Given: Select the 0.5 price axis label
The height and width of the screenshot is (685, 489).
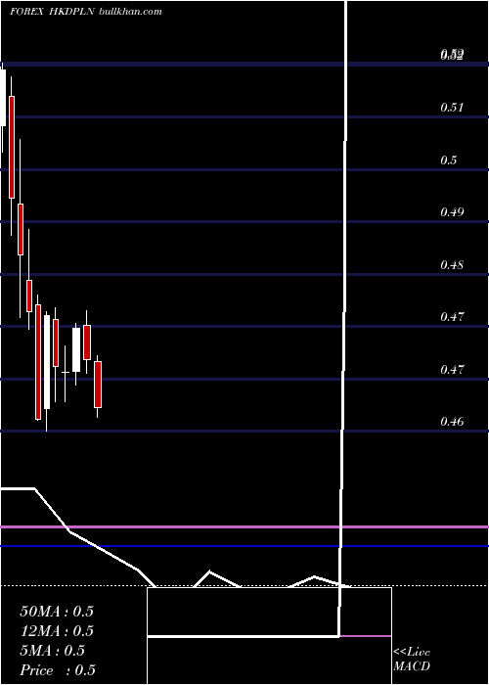Looking at the screenshot, I should tap(448, 160).
